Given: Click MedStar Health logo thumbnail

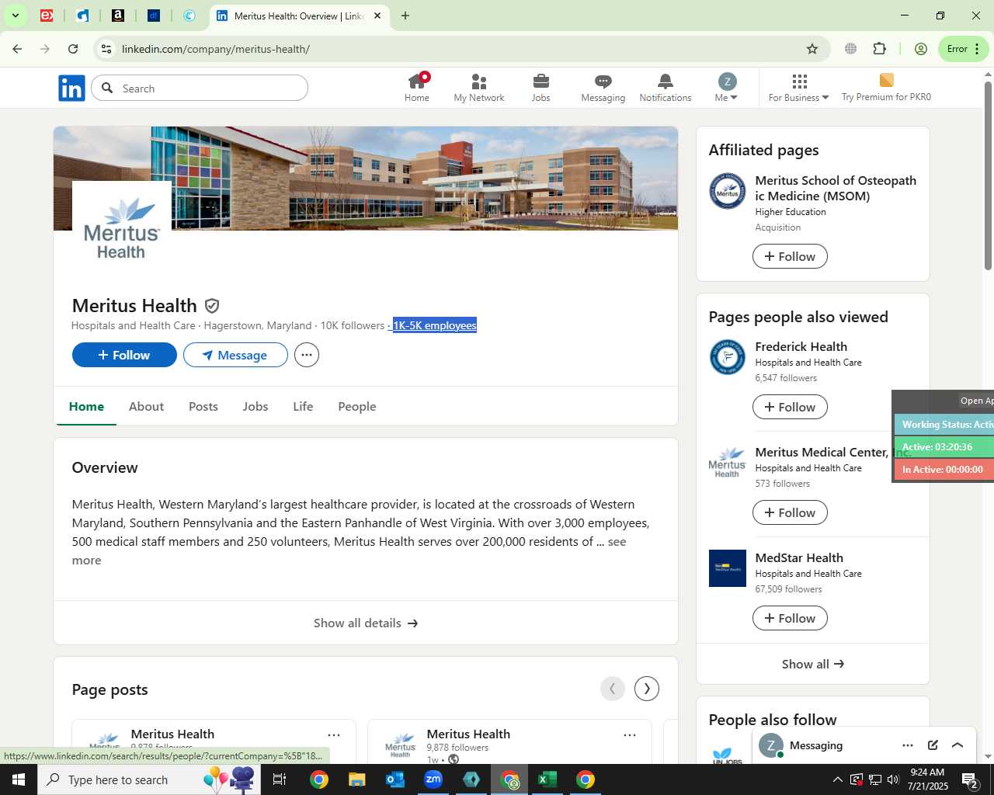Looking at the screenshot, I should (728, 568).
